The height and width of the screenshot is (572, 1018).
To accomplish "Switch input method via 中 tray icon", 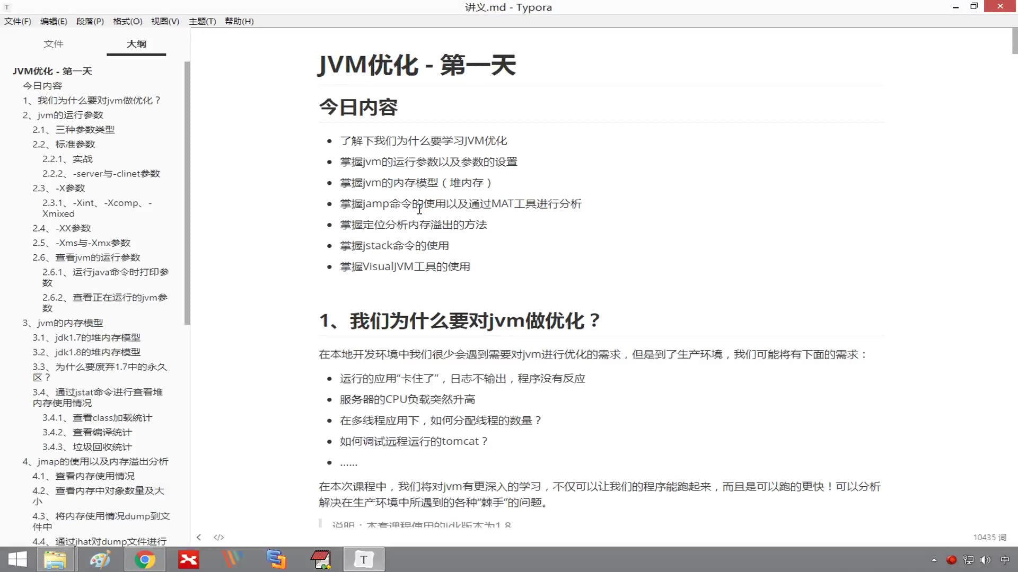I will [1005, 560].
